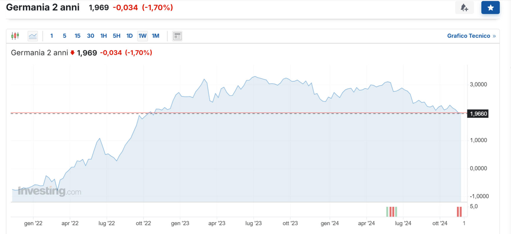Add a price alert bell
Screen dimensions: 511x234
(x=464, y=8)
